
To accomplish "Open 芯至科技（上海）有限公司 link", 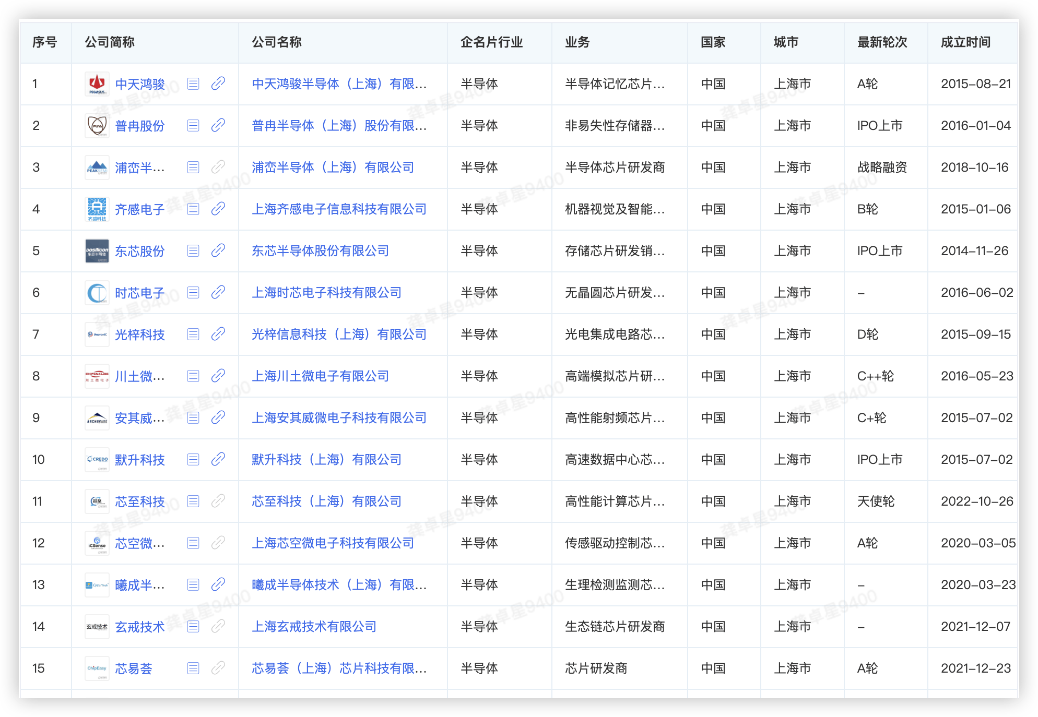I will pyautogui.click(x=327, y=501).
